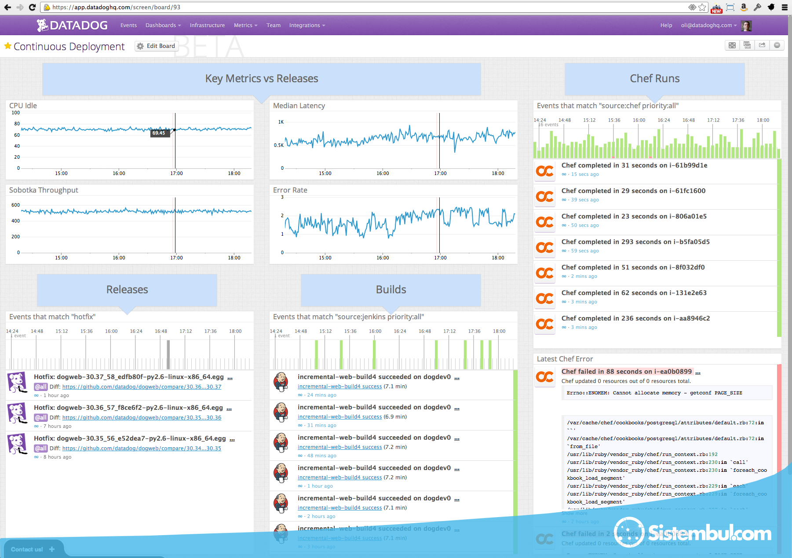The width and height of the screenshot is (792, 558).
Task: Click the user avatar photo
Action: click(x=746, y=26)
